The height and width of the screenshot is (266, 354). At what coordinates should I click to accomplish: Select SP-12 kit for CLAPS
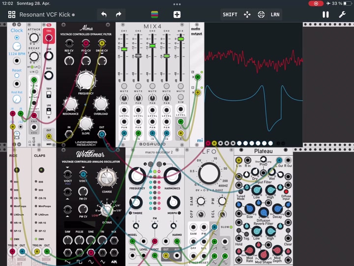tap(36, 231)
